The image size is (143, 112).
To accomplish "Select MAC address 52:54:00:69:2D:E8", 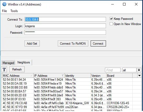I will (15, 95).
